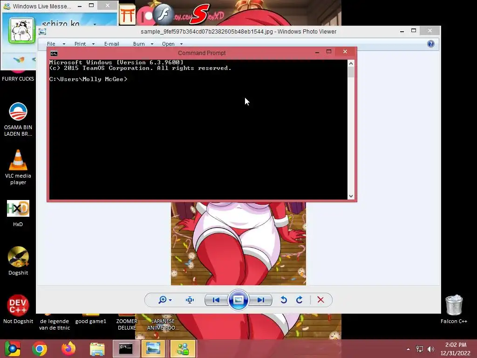Expand the zoom magnifier dropdown arrow

170,300
